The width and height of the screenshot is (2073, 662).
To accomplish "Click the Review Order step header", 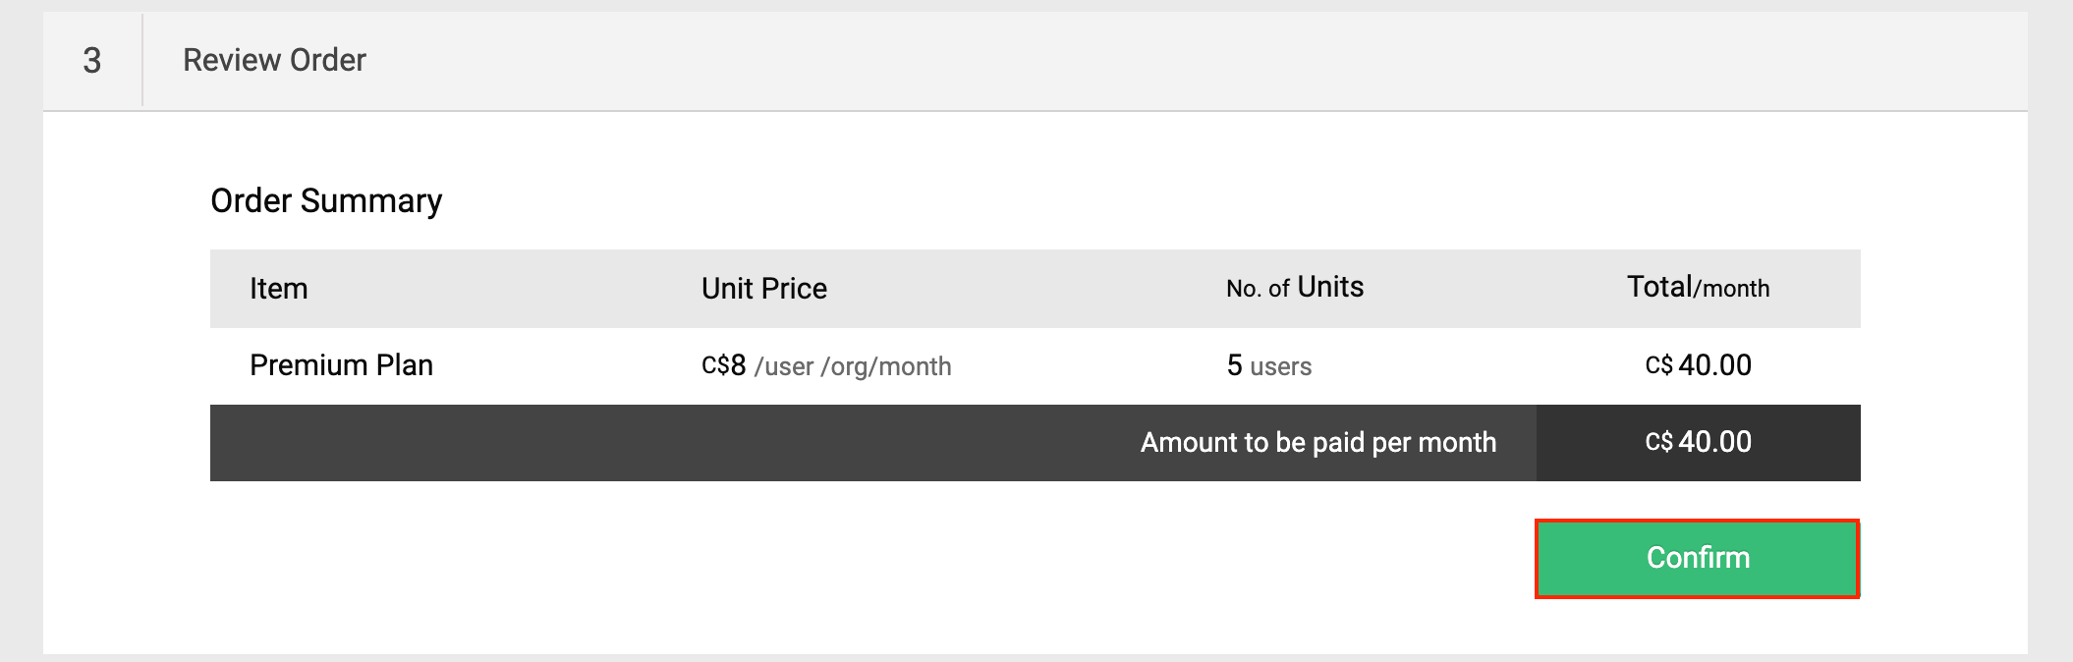I will (273, 61).
